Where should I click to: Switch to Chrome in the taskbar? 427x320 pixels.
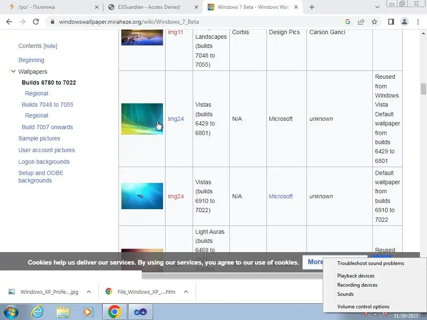(114, 312)
